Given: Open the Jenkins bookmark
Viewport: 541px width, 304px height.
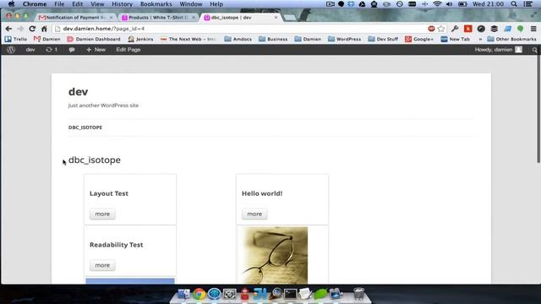Looking at the screenshot, I should [140, 39].
